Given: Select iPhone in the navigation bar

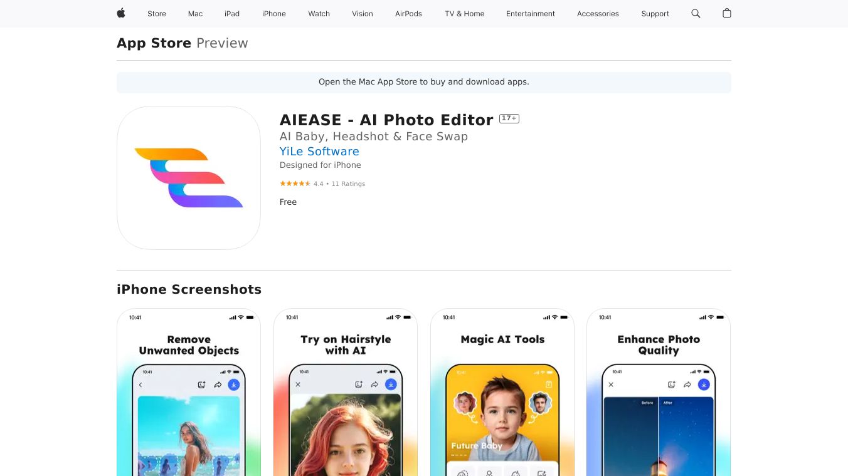Looking at the screenshot, I should (274, 14).
